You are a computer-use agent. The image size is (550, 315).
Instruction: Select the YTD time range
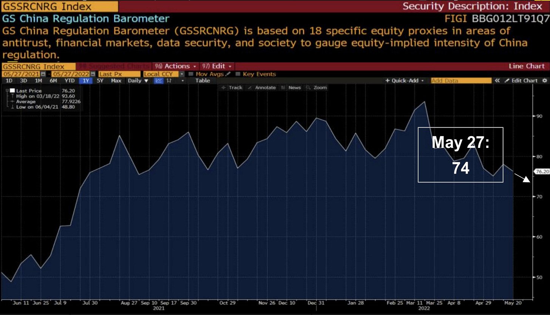point(69,81)
